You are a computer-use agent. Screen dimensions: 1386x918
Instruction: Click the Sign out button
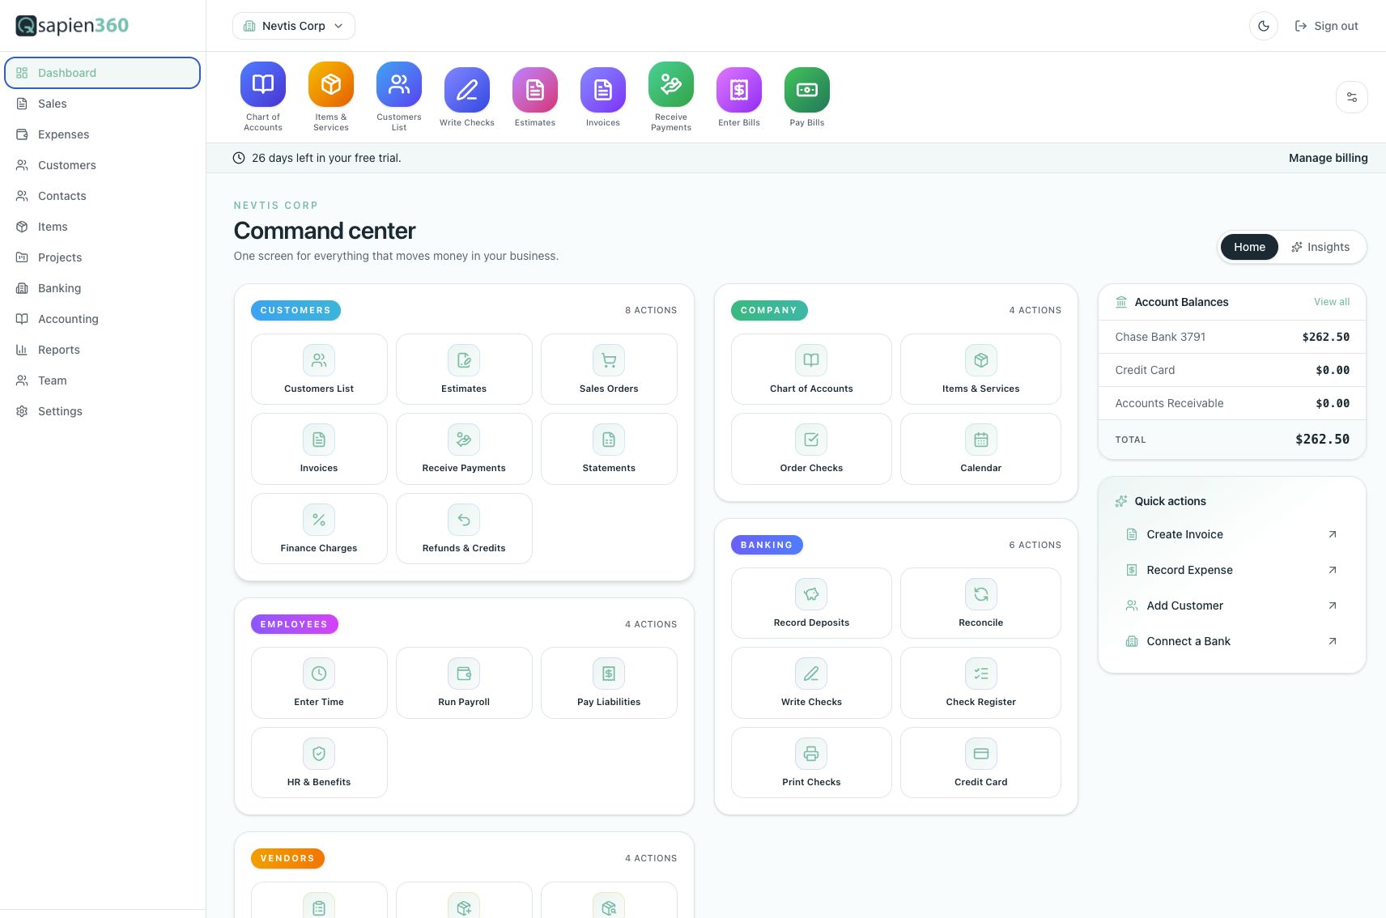tap(1326, 26)
